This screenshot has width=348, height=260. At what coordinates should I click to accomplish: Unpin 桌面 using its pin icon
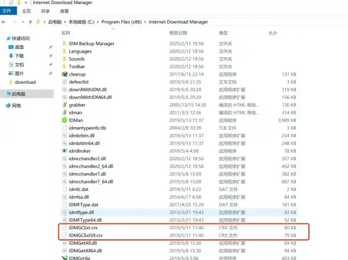pyautogui.click(x=51, y=47)
